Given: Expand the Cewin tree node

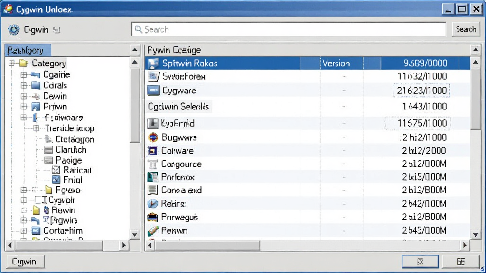Looking at the screenshot, I should [x=24, y=96].
